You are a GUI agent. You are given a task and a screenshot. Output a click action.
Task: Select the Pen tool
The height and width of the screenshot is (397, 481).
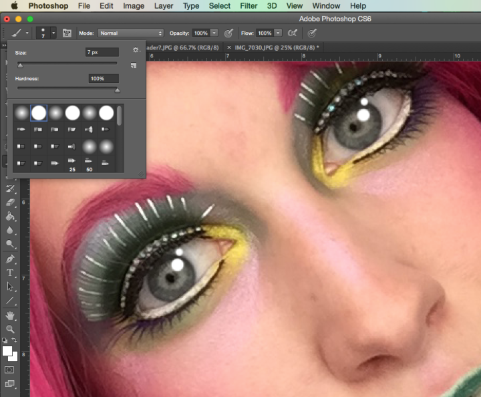tap(10, 259)
